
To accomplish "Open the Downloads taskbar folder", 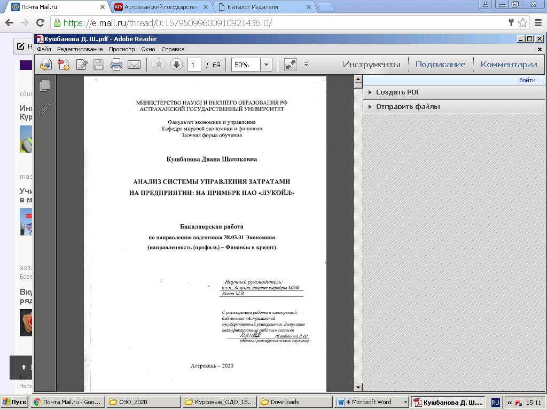I will [x=295, y=402].
